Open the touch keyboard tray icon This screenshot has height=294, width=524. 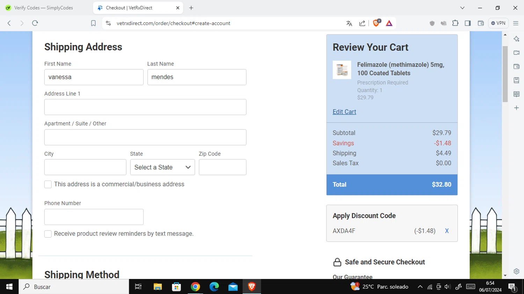point(471,287)
